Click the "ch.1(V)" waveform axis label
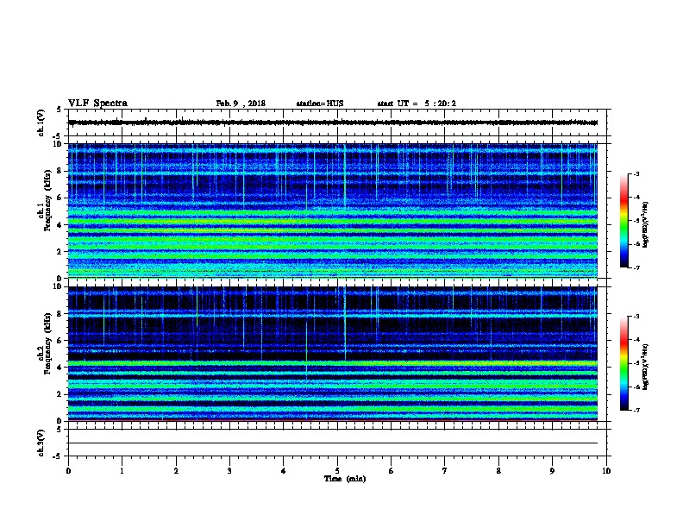683x528 pixels. pos(41,123)
